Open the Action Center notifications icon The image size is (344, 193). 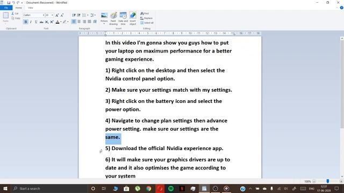(337, 188)
